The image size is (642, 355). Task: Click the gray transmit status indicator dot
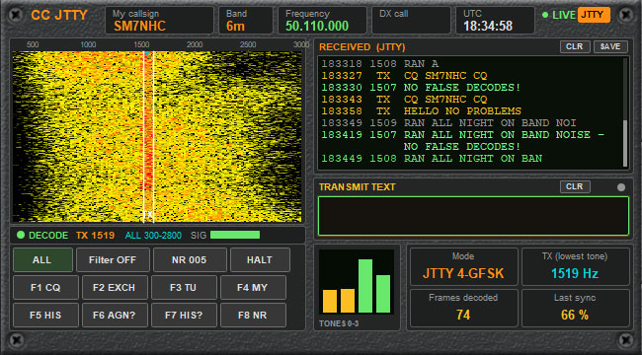621,187
